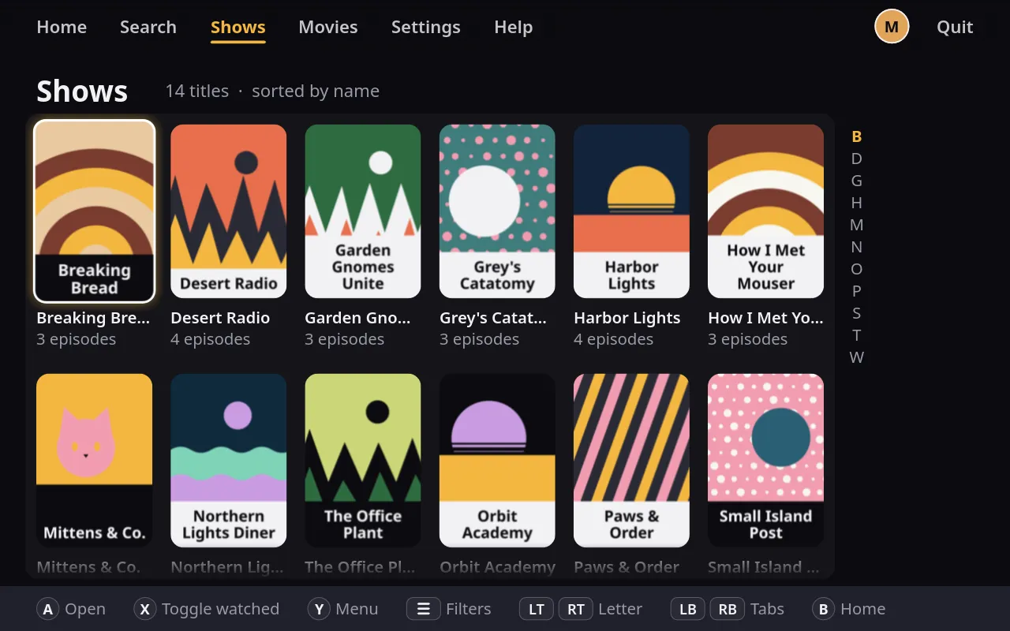Switch to the Search tab
1010x631 pixels.
(x=148, y=27)
